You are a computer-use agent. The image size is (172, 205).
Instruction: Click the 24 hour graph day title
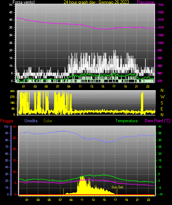click(96, 2)
